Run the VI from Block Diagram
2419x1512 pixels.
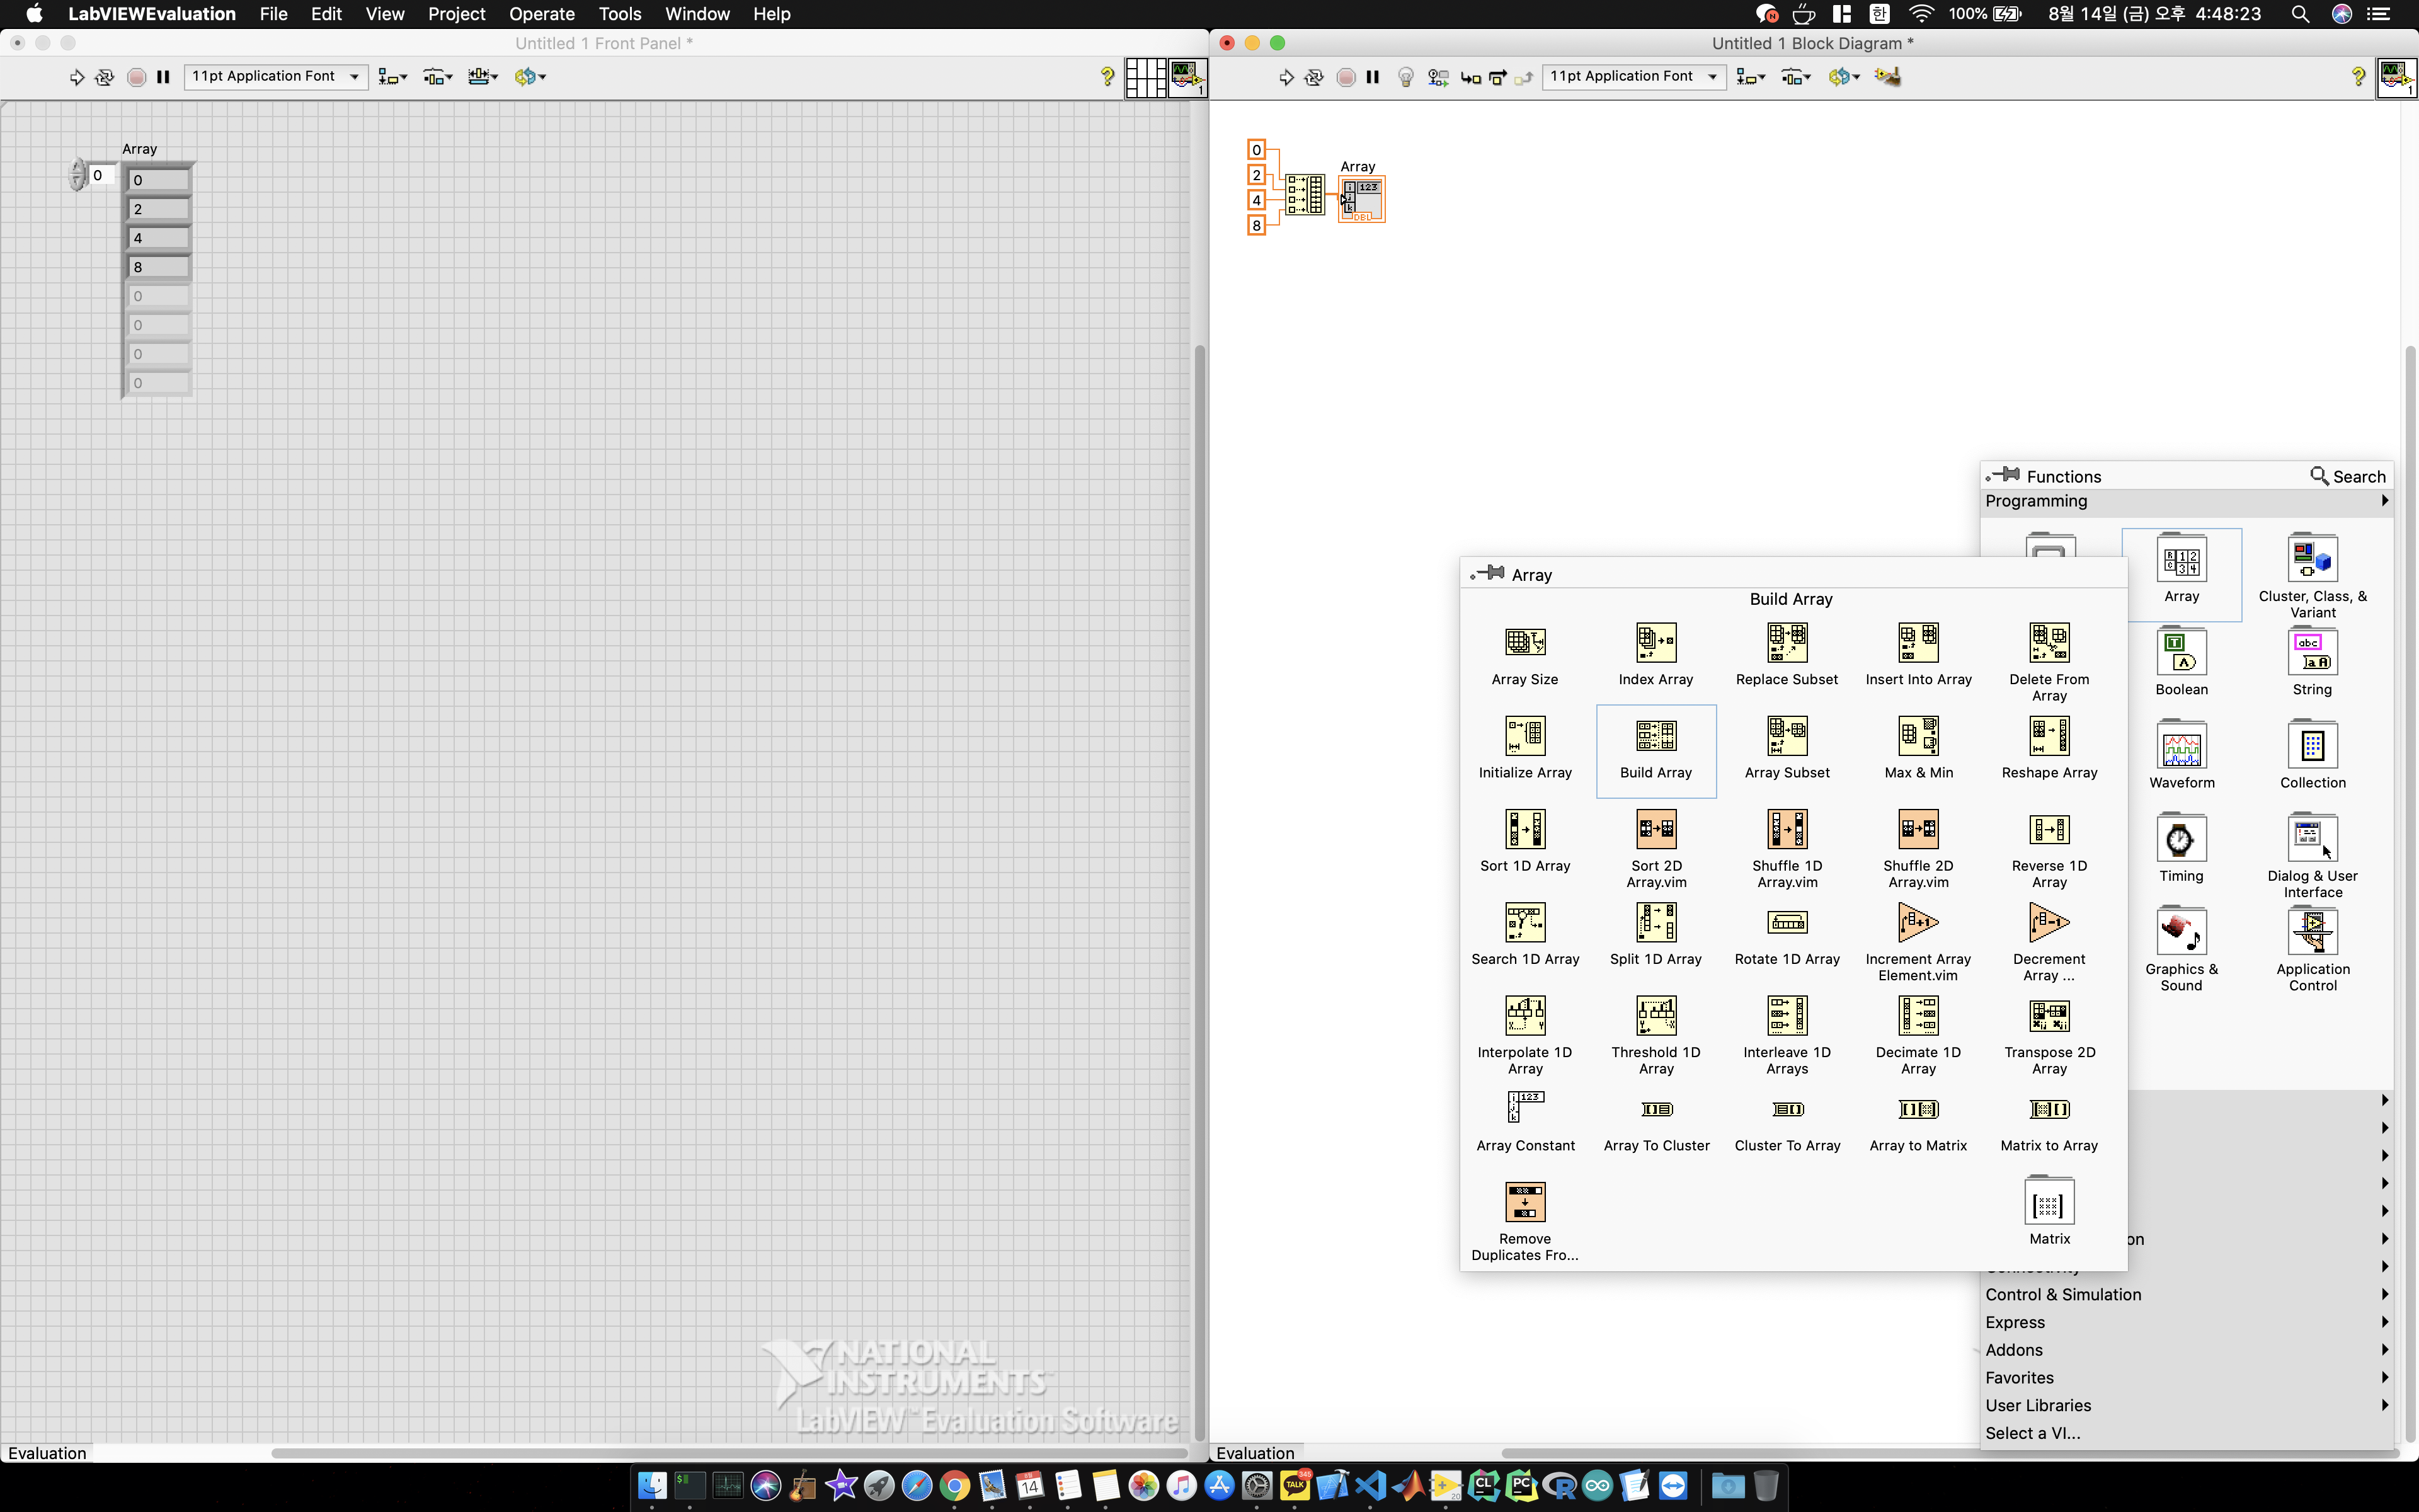(x=1286, y=77)
